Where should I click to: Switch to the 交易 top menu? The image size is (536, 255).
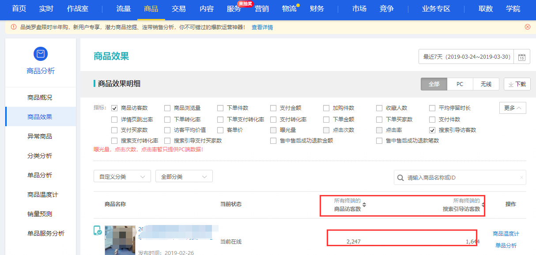click(179, 9)
